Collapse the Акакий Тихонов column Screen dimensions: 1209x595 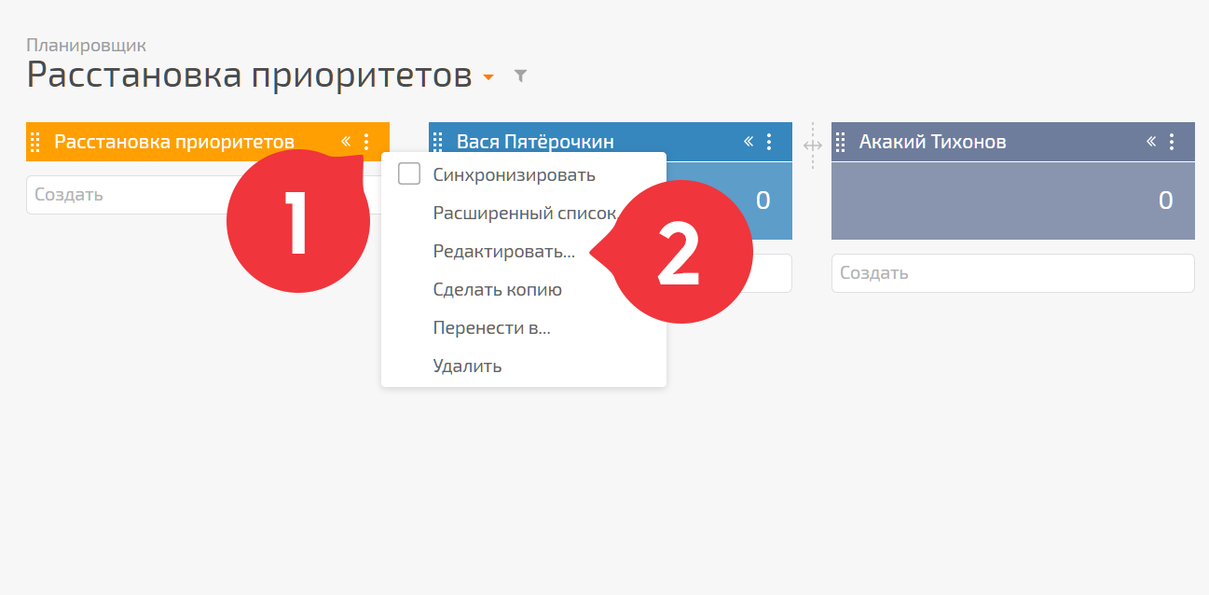click(1150, 142)
